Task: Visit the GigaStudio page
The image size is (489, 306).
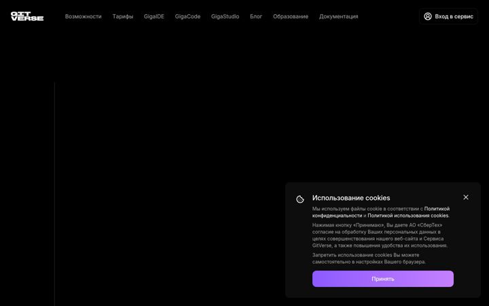Action: [x=225, y=16]
